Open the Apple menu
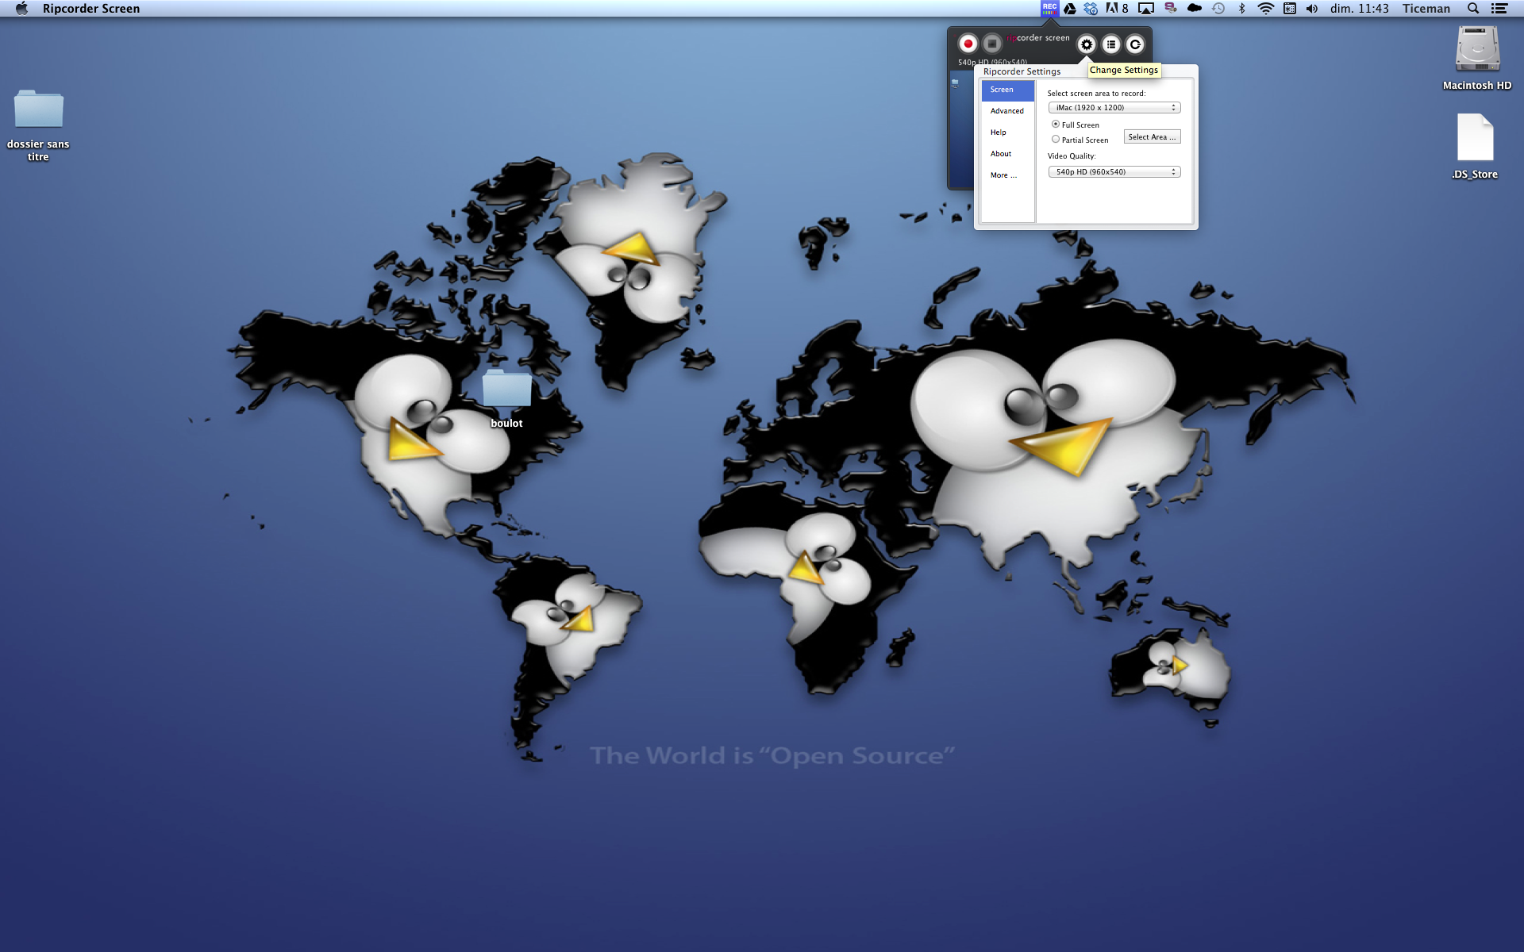 coord(22,9)
